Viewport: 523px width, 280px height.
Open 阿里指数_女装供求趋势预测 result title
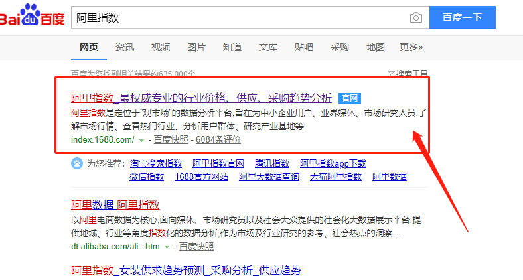click(x=186, y=270)
